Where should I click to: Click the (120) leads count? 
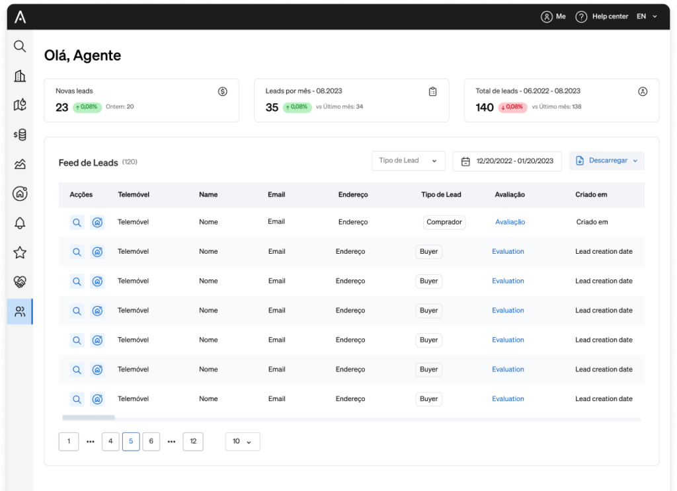(130, 162)
